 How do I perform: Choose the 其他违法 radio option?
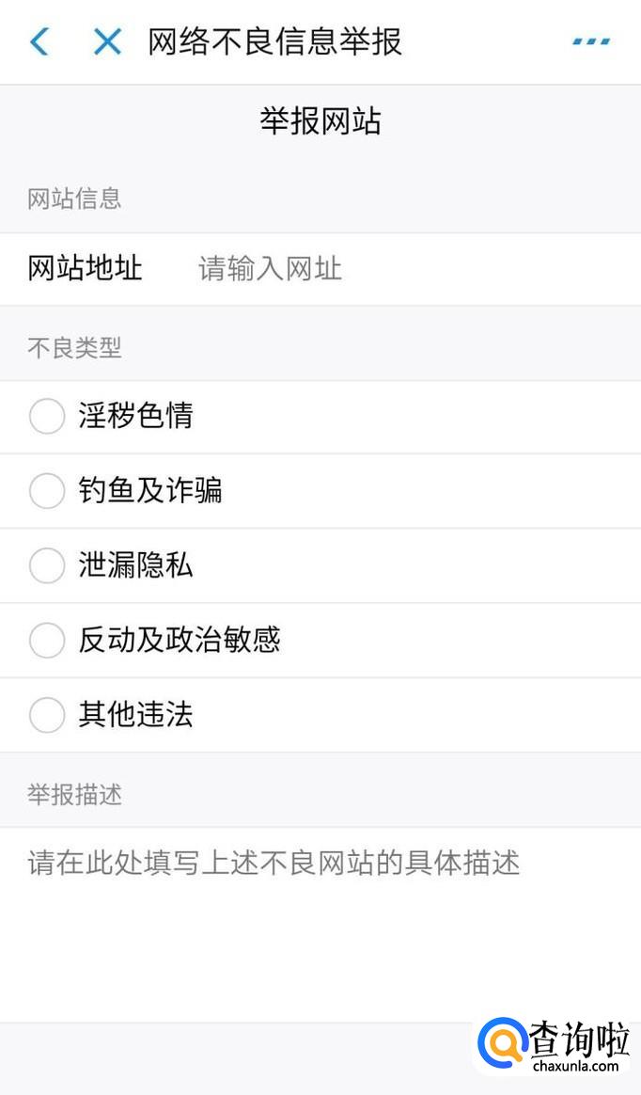tap(46, 715)
